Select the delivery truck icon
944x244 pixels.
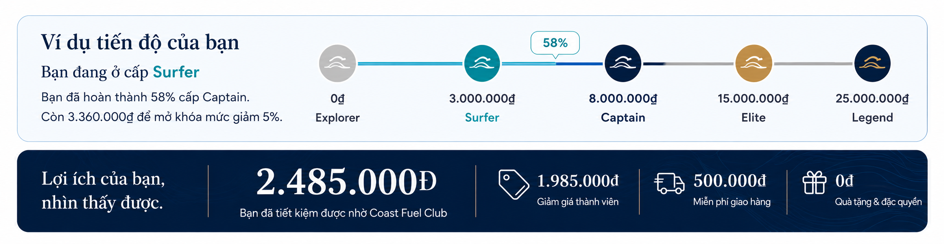tap(669, 184)
